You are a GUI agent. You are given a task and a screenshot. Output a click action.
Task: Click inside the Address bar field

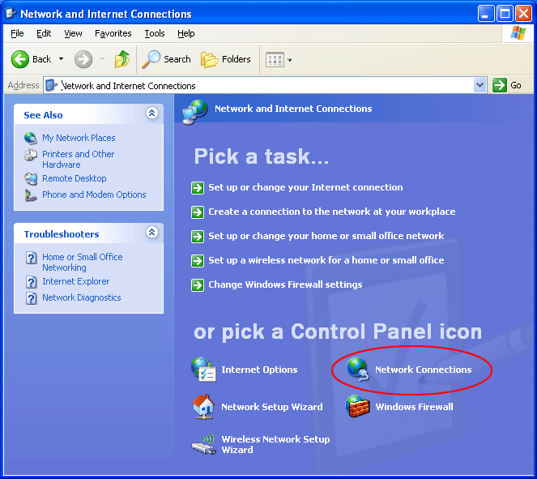(264, 85)
